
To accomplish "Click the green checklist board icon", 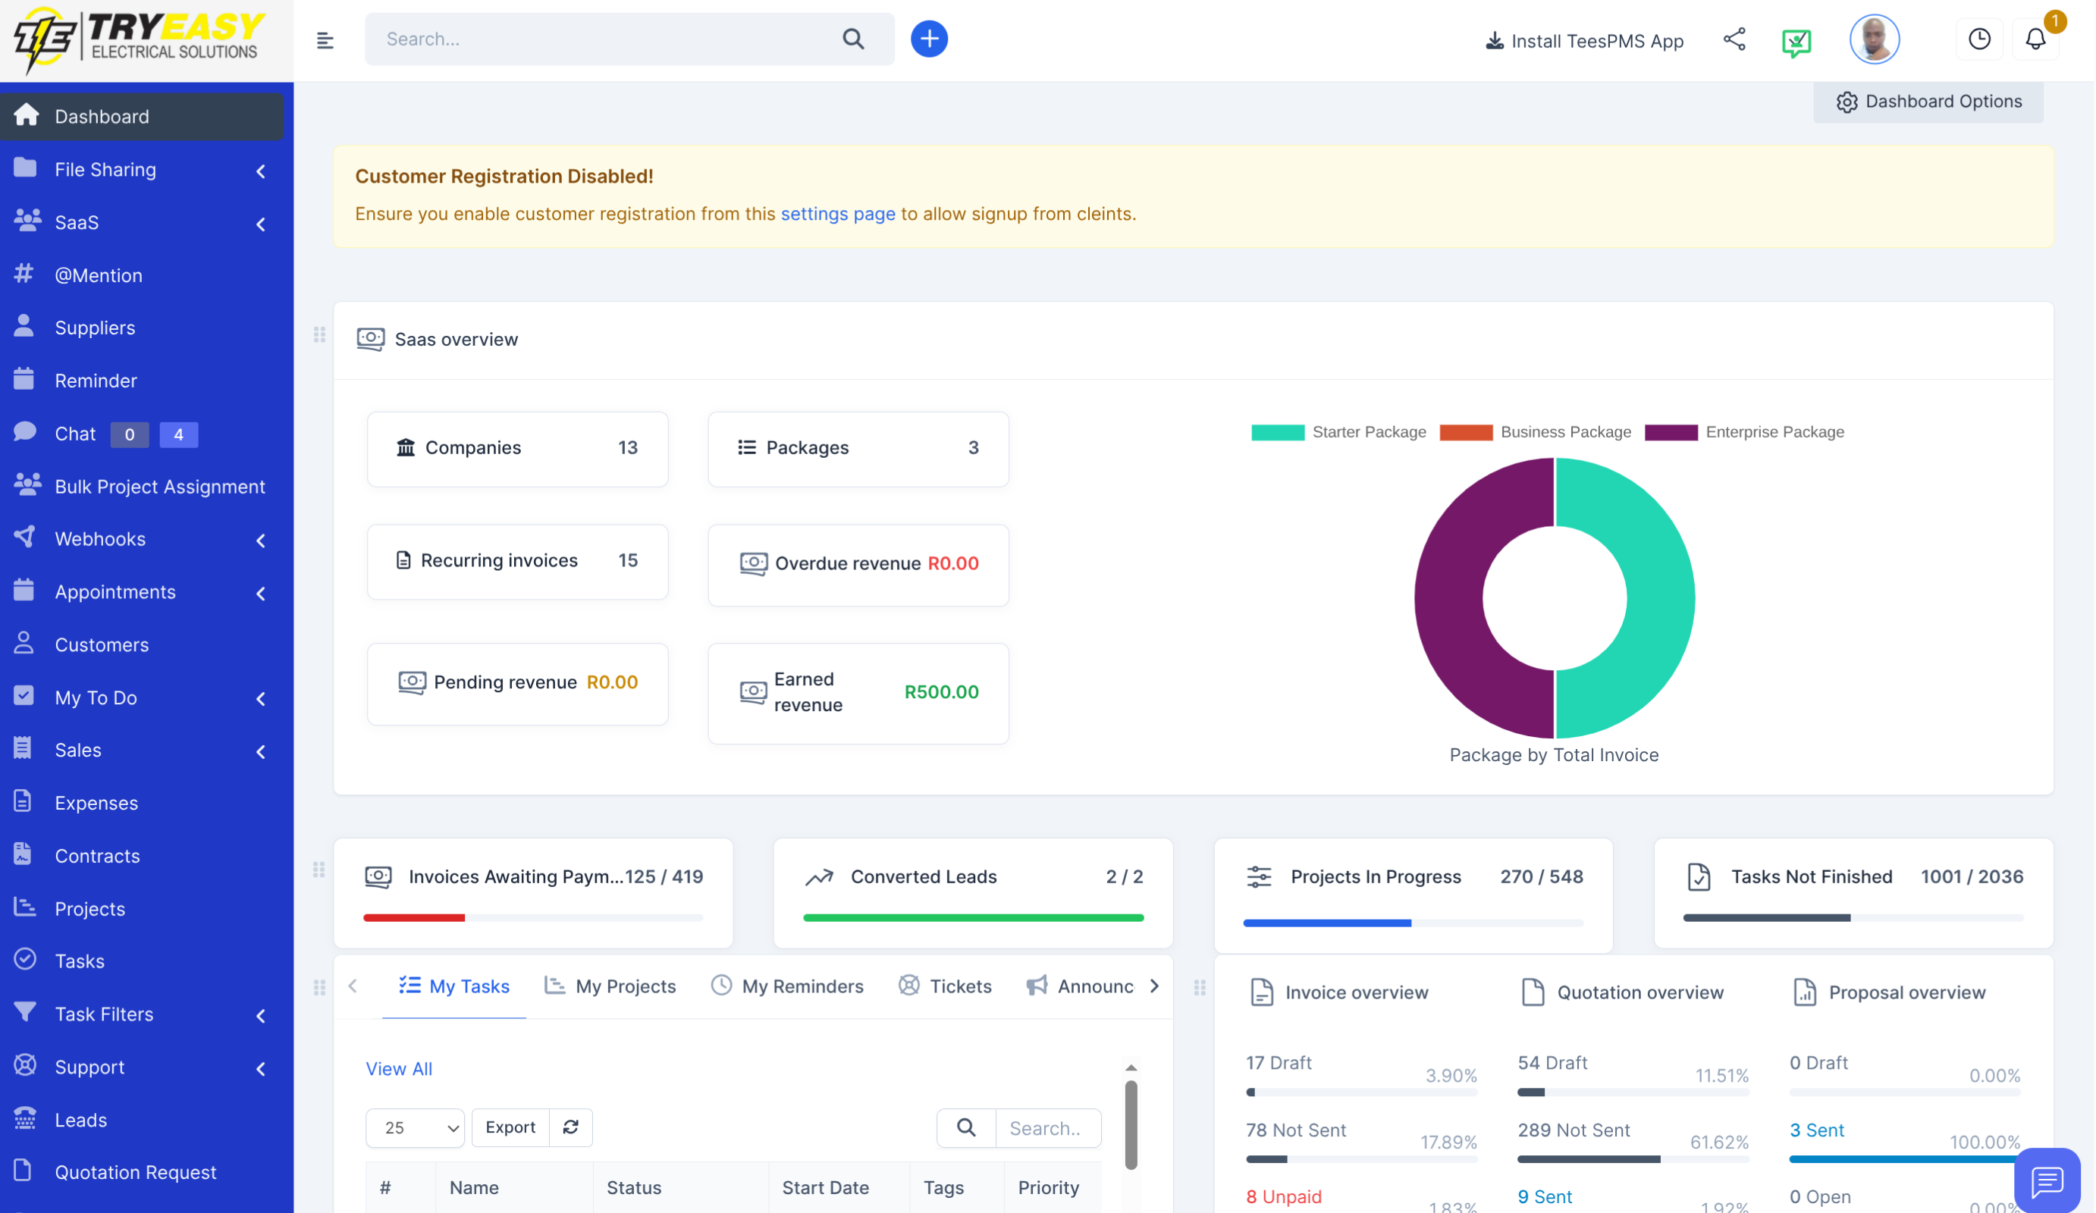I will click(x=1796, y=42).
